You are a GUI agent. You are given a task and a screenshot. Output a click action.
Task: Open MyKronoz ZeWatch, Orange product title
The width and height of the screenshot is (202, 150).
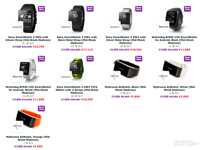tap(28, 138)
